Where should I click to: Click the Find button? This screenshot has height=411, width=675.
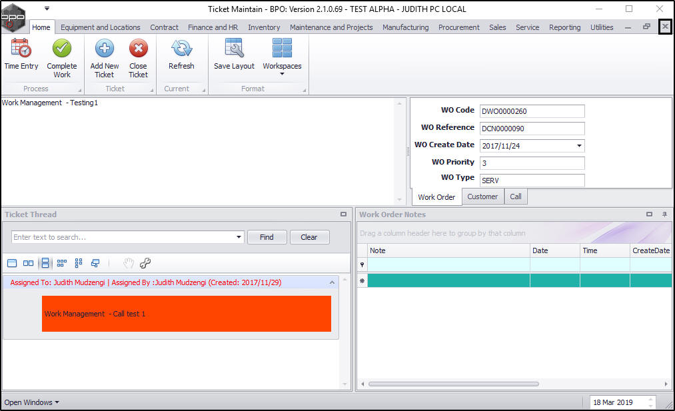267,237
